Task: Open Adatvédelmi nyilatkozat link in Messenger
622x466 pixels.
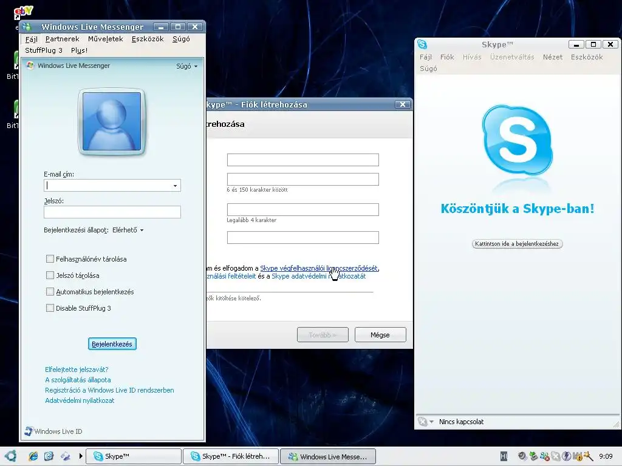Action: click(x=80, y=400)
